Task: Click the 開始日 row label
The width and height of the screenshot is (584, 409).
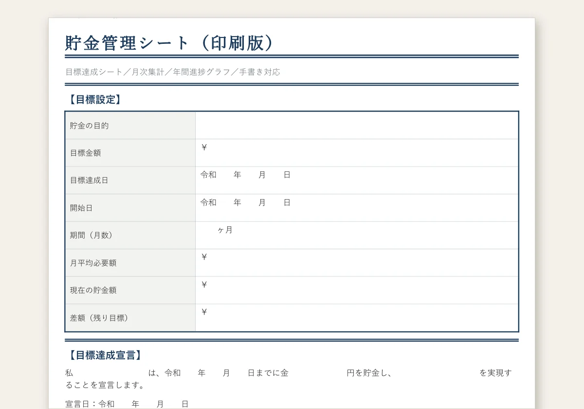Action: coord(82,208)
